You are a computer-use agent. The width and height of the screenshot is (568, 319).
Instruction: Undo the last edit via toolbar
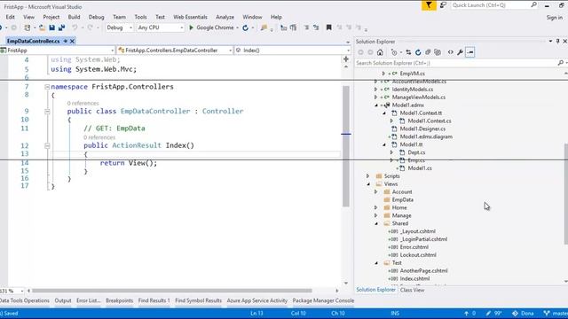point(75,27)
